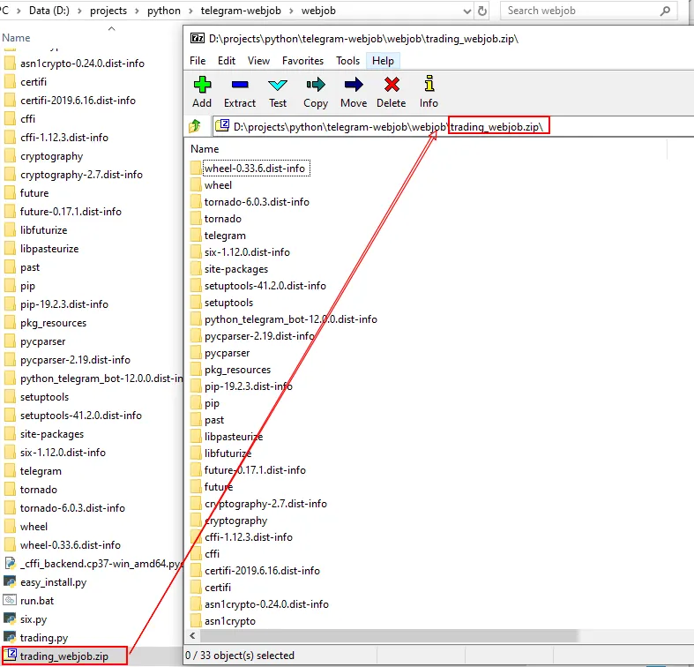This screenshot has width=694, height=667.
Task: Click the Test toolbar icon
Action: click(x=278, y=85)
